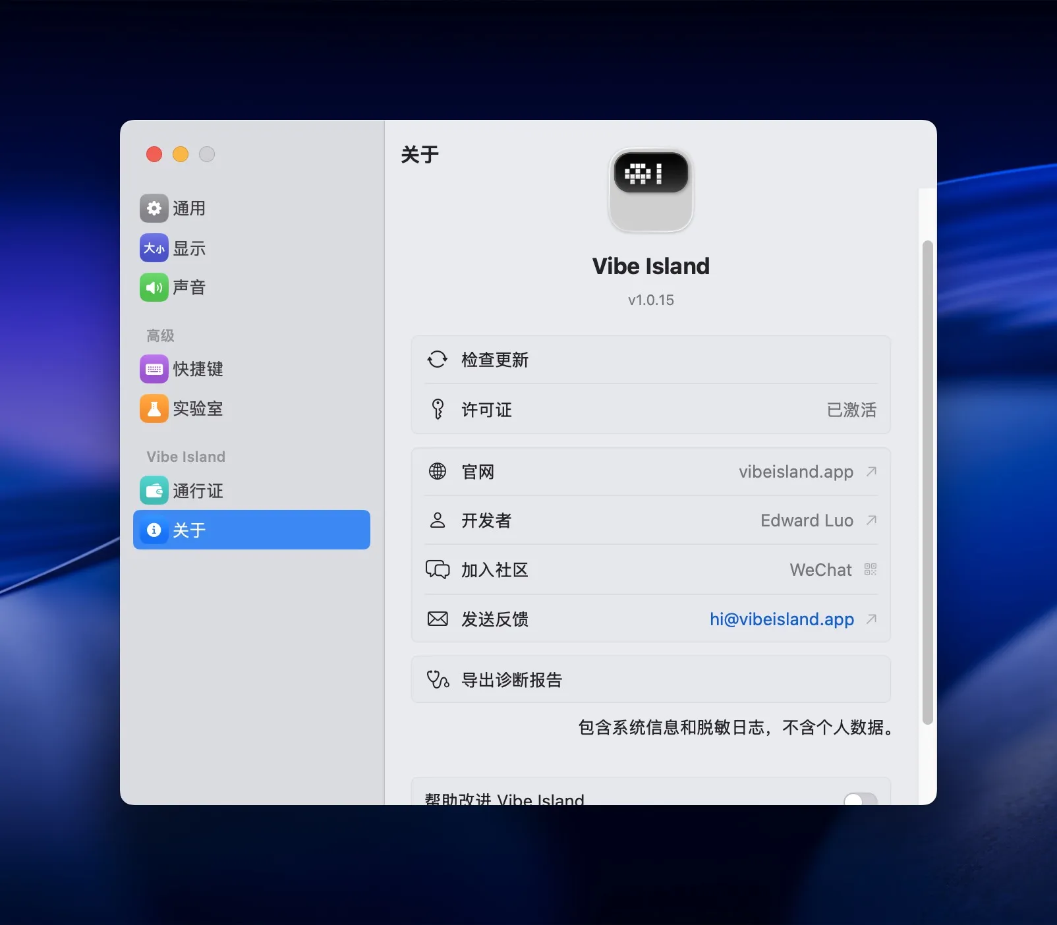Click the Vibe Island app icon
Screen dimensions: 1057x925
(651, 190)
